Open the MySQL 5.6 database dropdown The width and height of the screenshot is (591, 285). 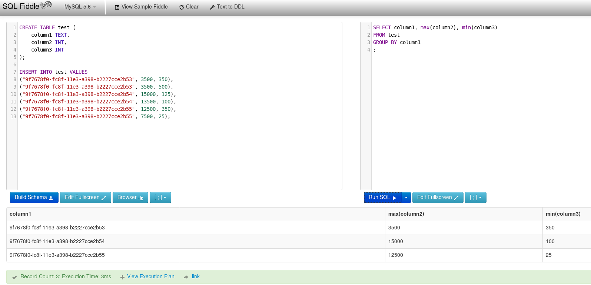(x=80, y=7)
